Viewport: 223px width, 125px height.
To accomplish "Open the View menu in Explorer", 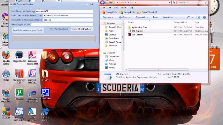I will tap(116, 8).
